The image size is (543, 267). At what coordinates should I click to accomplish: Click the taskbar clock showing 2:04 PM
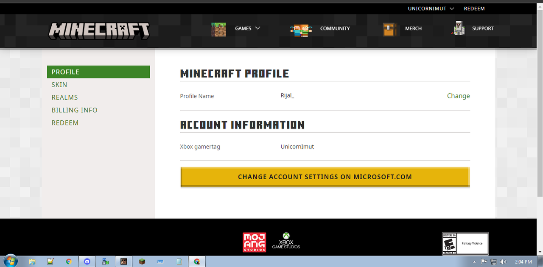tap(523, 261)
